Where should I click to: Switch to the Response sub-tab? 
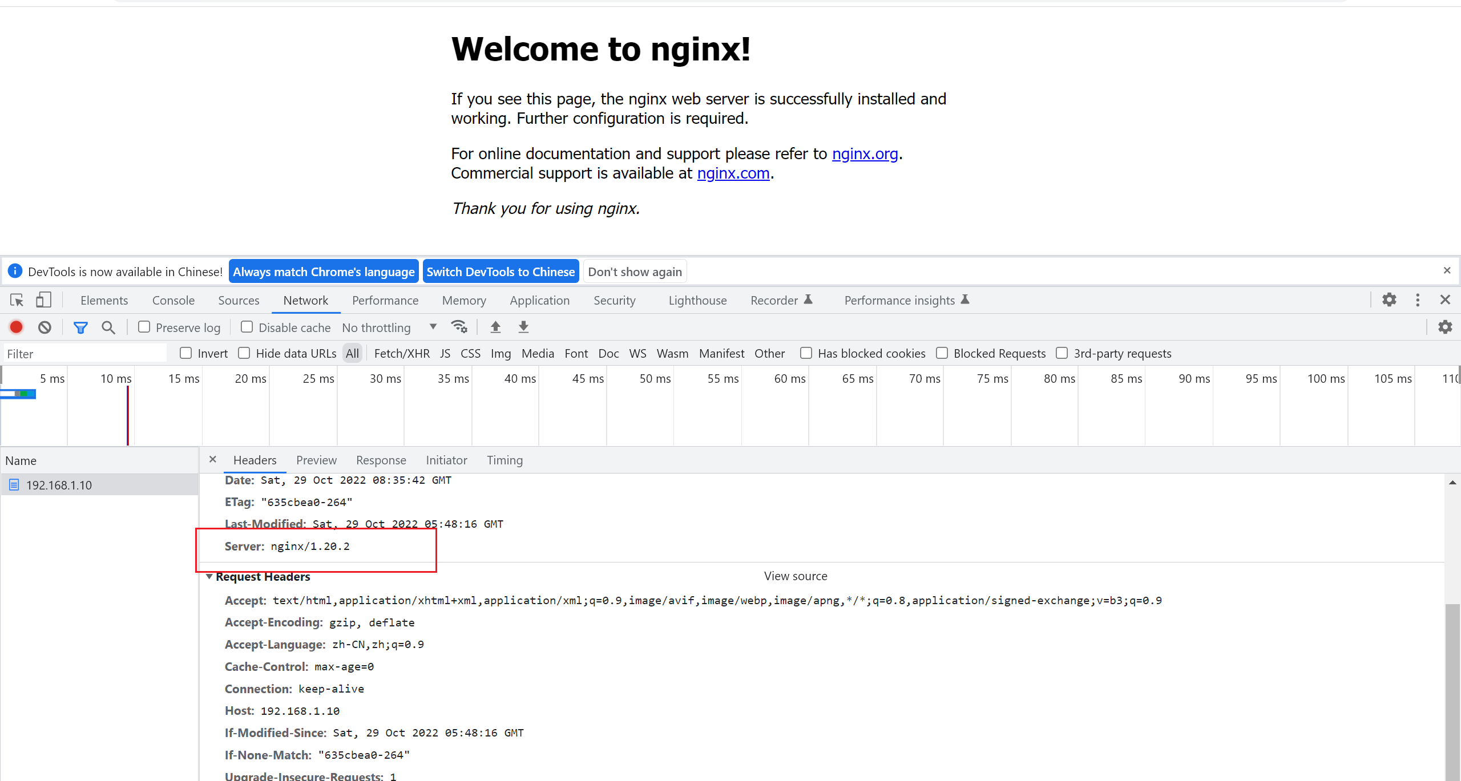coord(381,460)
